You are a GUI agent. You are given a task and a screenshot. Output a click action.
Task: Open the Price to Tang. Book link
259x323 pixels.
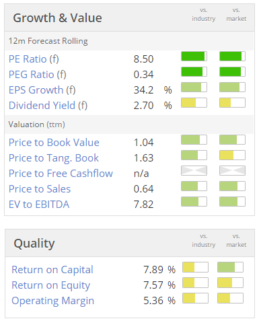coord(54,158)
